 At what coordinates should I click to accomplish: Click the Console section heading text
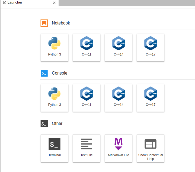[60, 73]
